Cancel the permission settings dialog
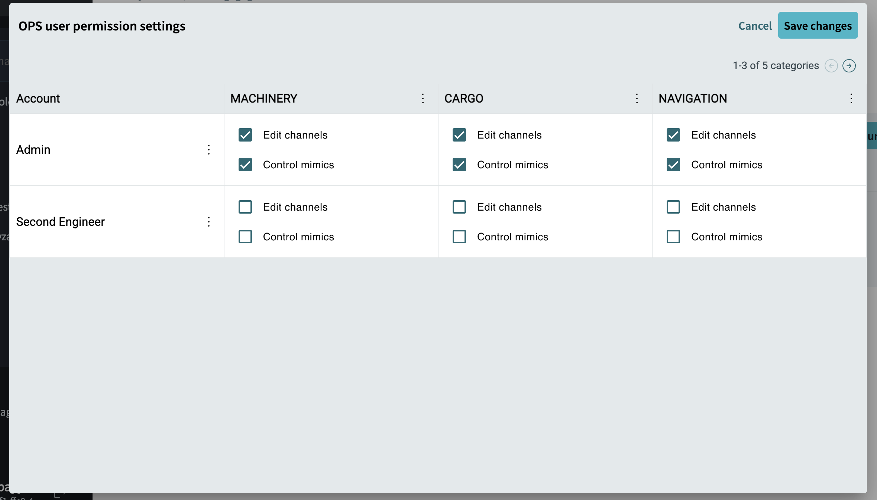This screenshot has height=500, width=877. point(755,26)
